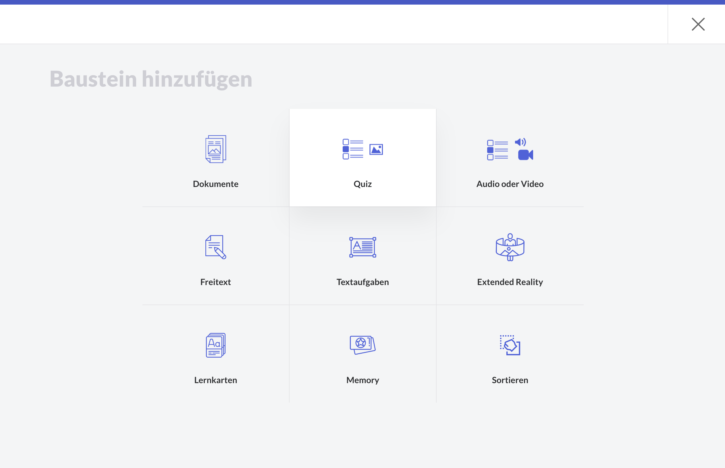Select the Textaufgaben text frame icon
Screen dimensions: 725x468
[362, 247]
